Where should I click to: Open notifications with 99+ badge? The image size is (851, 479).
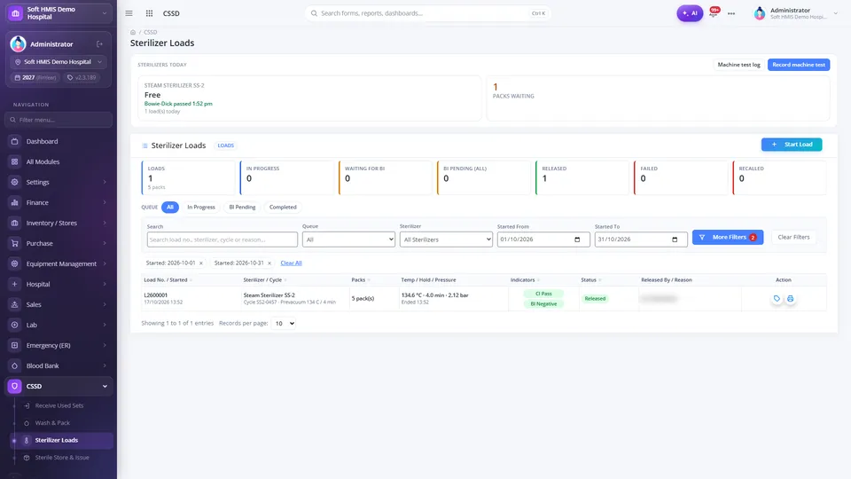click(714, 12)
